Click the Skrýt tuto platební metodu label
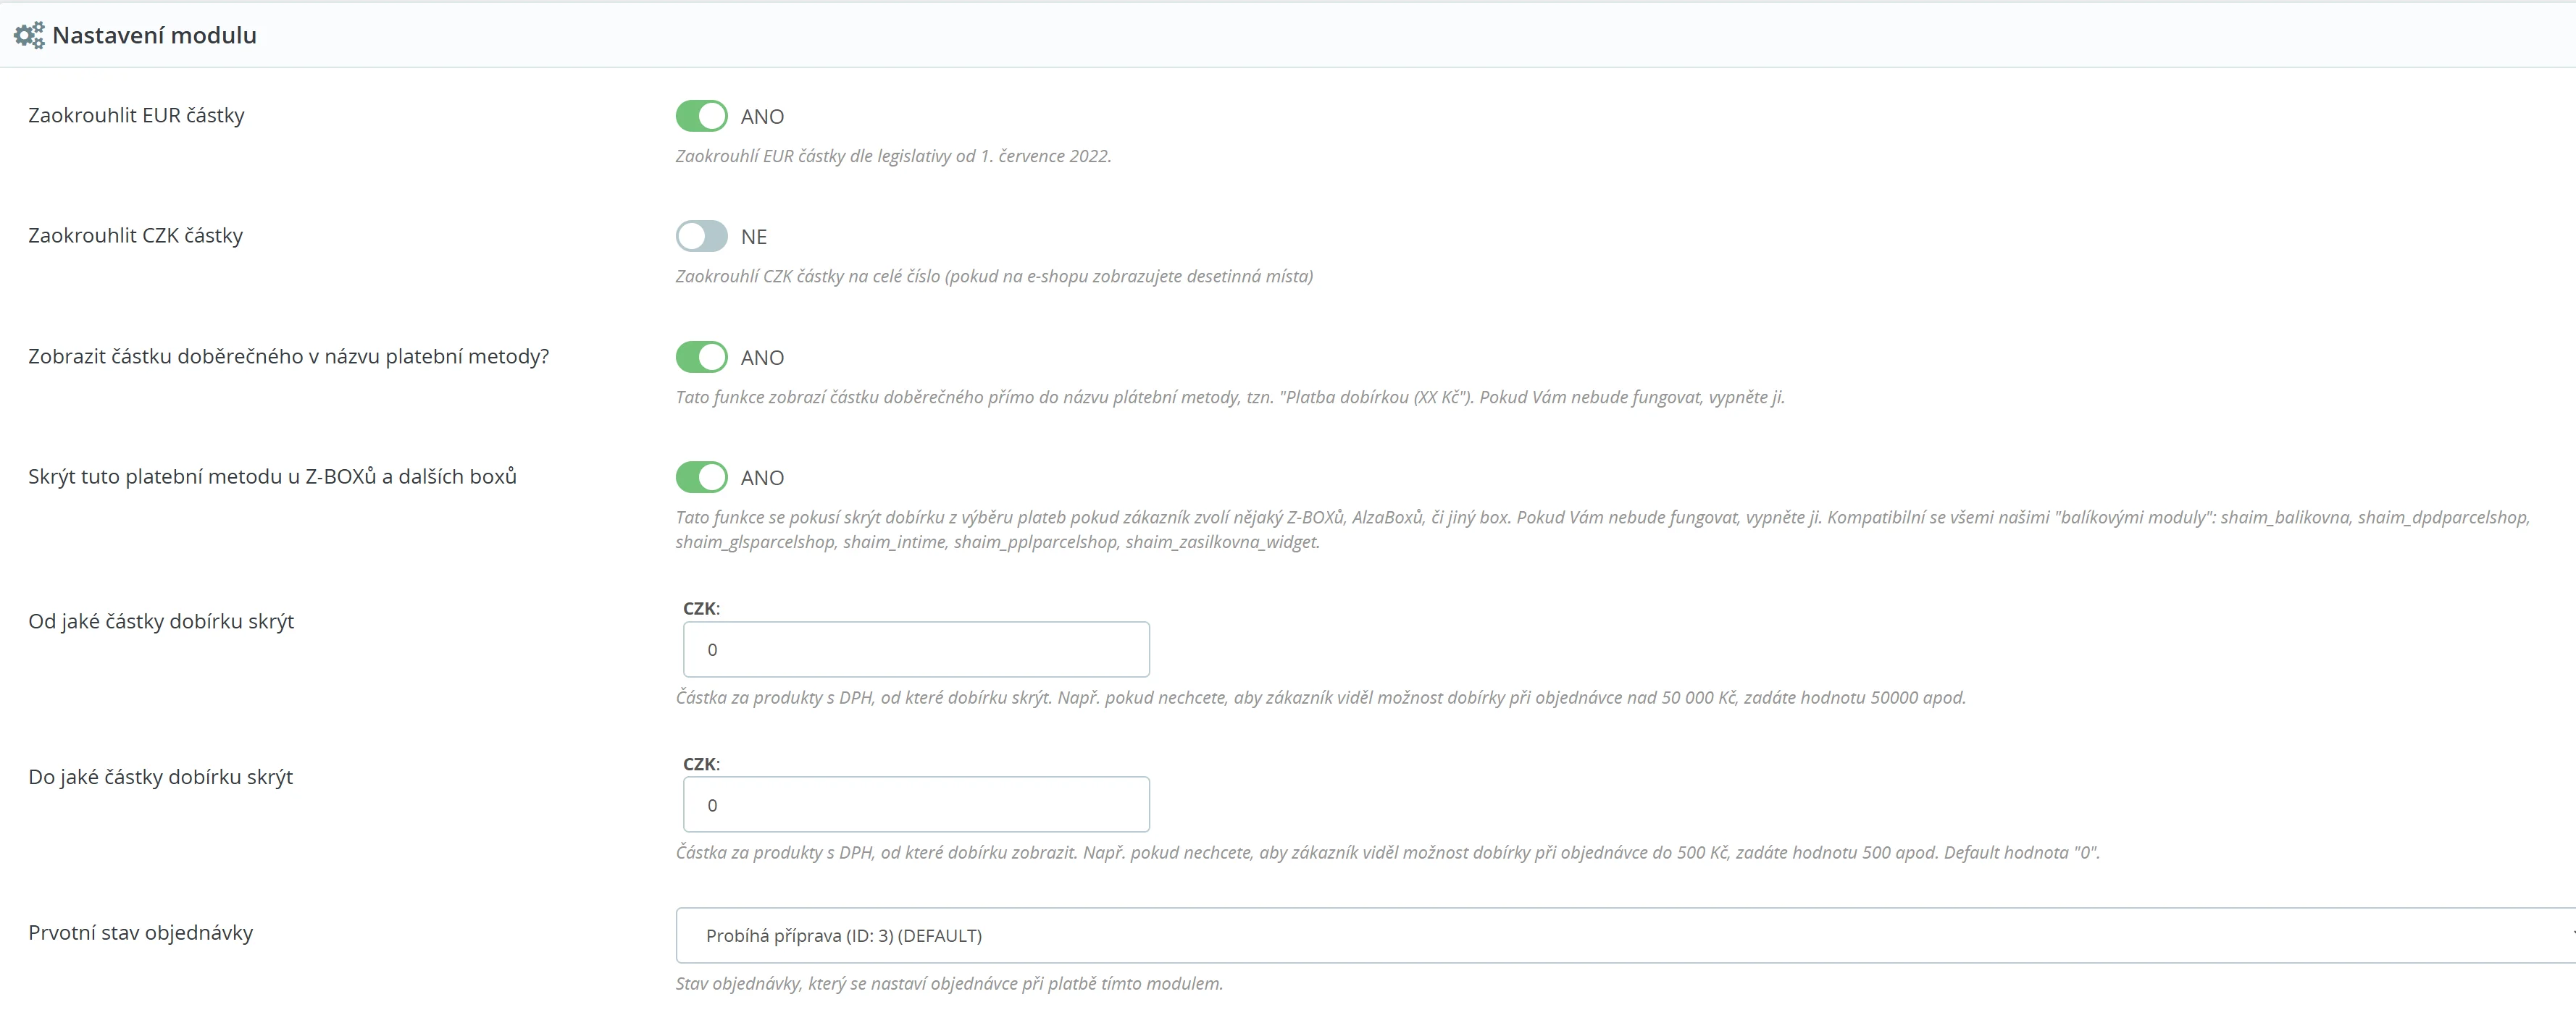Viewport: 2576px width, 1023px height. pyautogui.click(x=272, y=476)
